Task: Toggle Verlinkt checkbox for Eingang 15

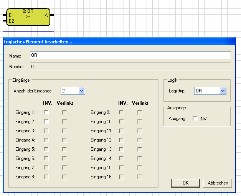Action: tap(140, 168)
